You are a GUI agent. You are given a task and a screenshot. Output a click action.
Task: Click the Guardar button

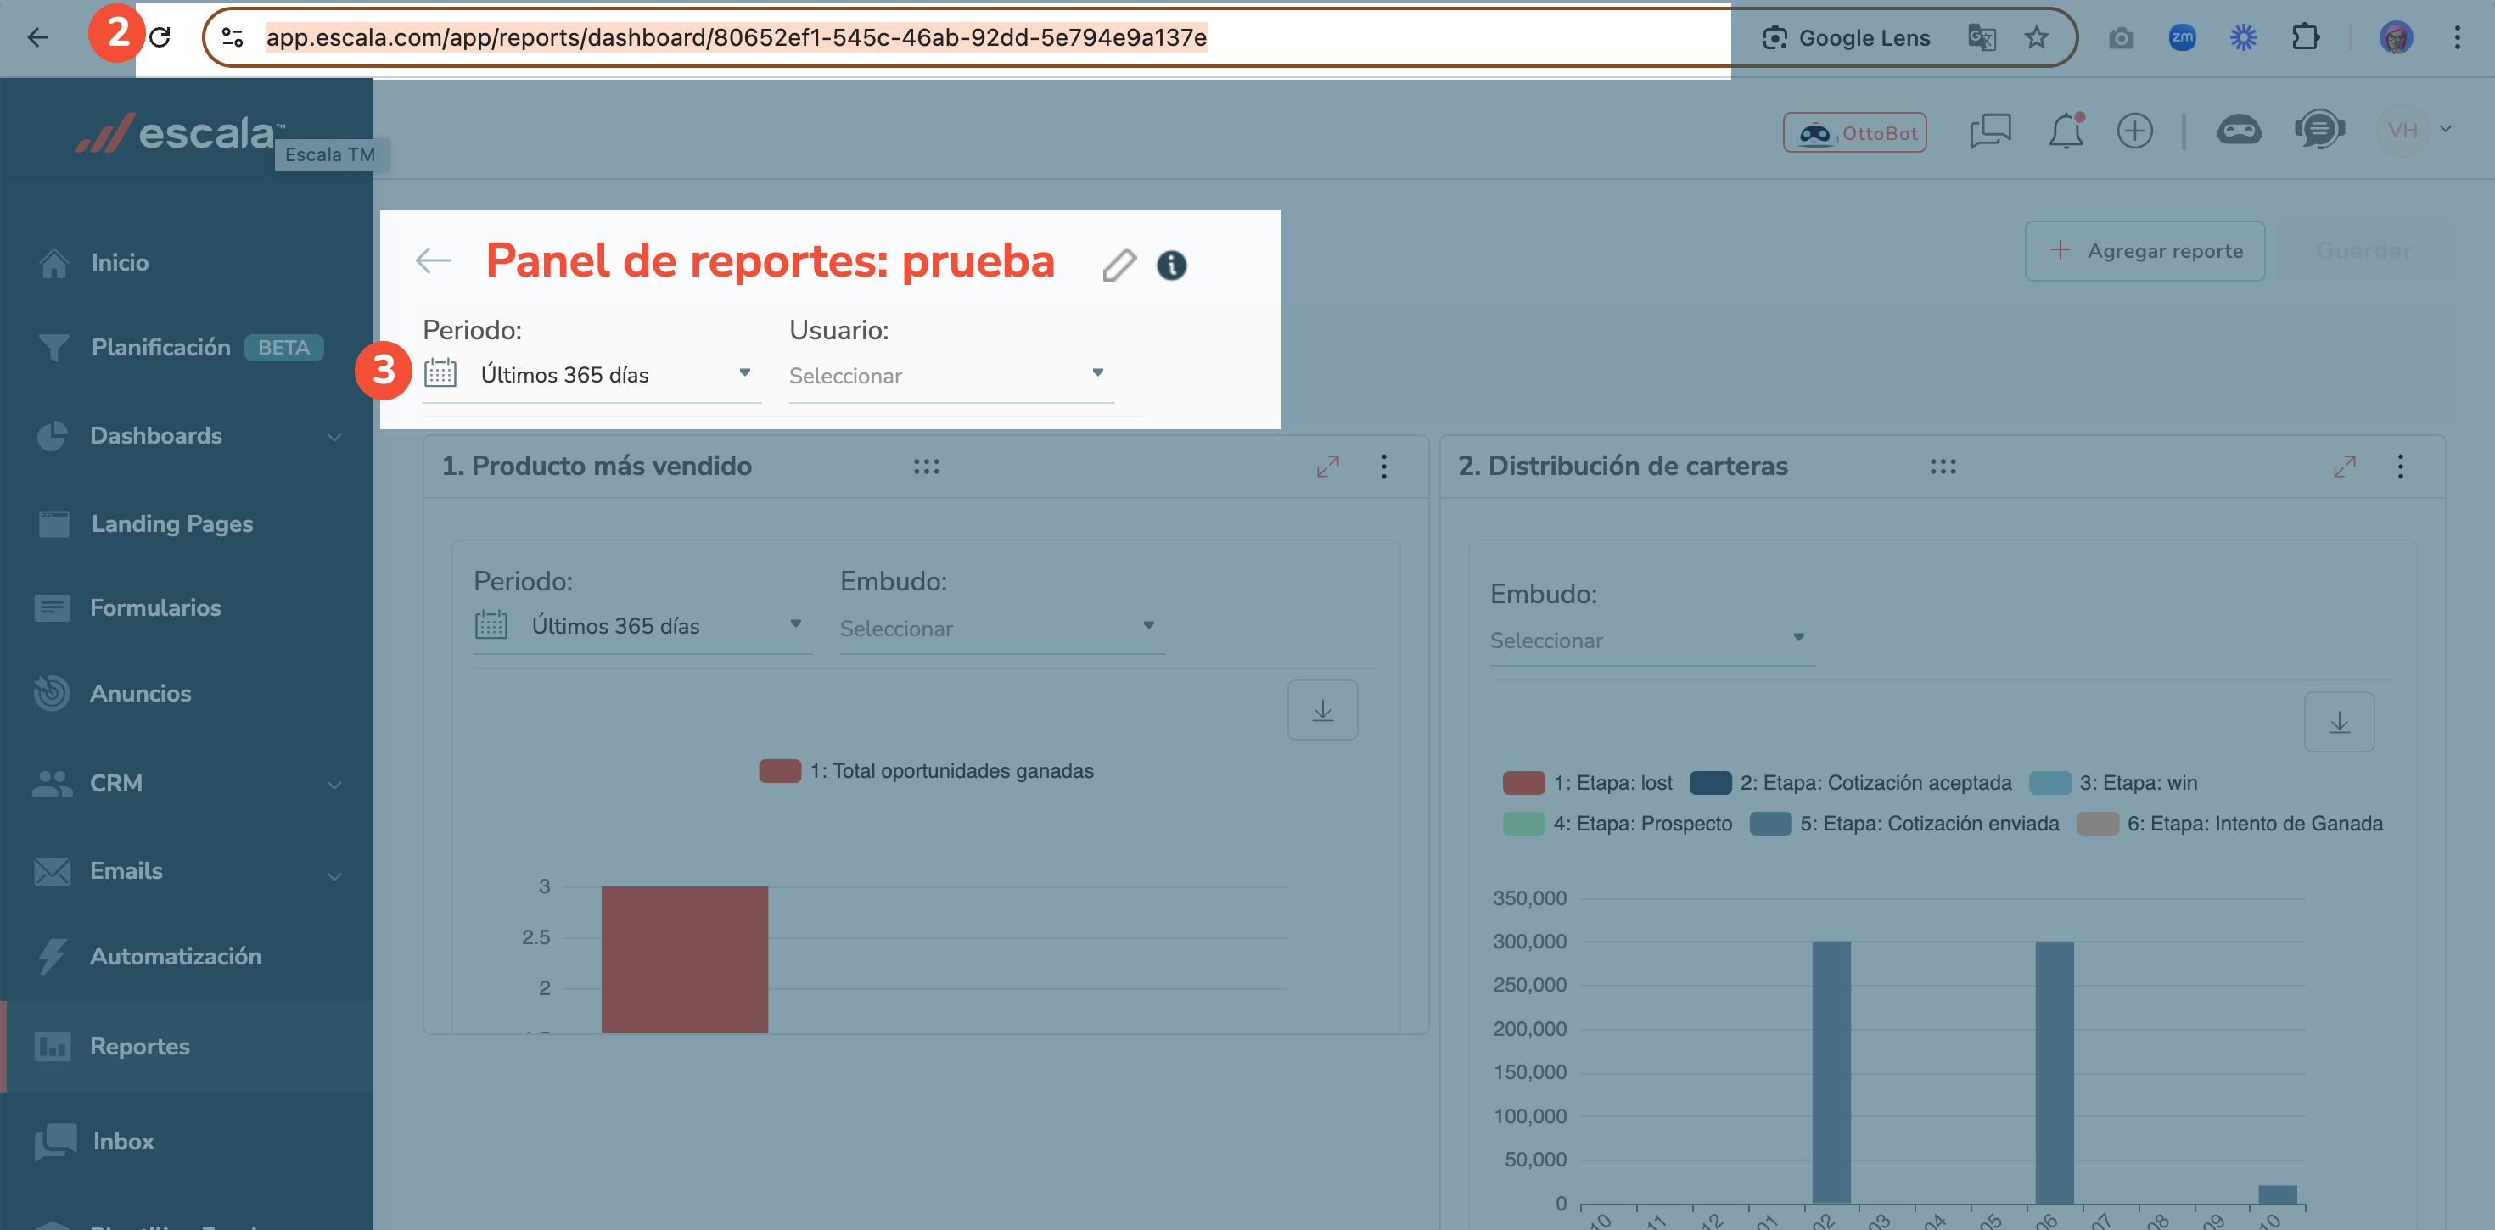point(2363,251)
